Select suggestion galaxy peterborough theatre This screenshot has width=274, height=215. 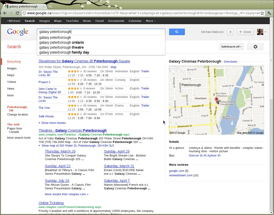(x=101, y=47)
